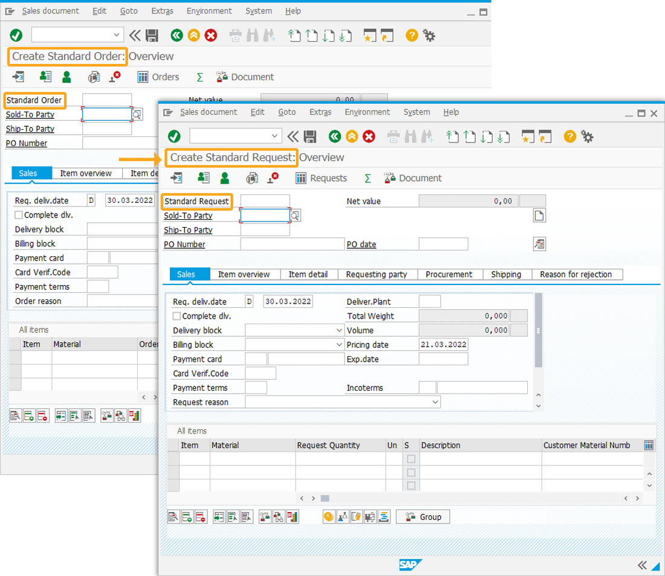Click double left chevron in Standard Order toolbar
Viewport: 665px width, 576px height.
(x=135, y=35)
